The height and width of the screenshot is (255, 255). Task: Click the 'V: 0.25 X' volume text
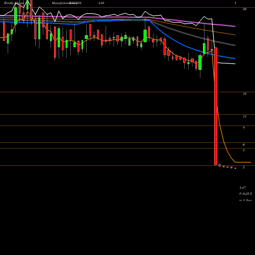(x=245, y=194)
